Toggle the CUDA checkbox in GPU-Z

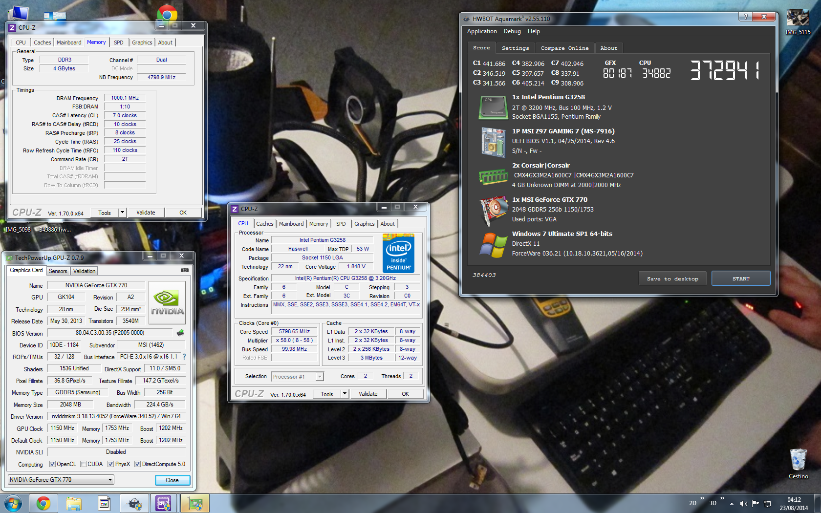pyautogui.click(x=84, y=464)
